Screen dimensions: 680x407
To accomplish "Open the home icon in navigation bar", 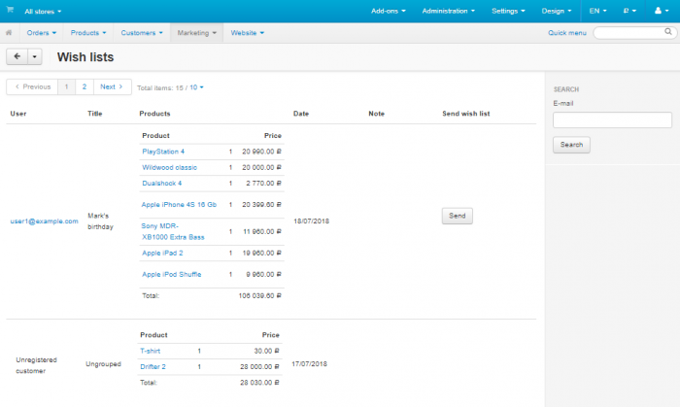I will click(x=9, y=32).
